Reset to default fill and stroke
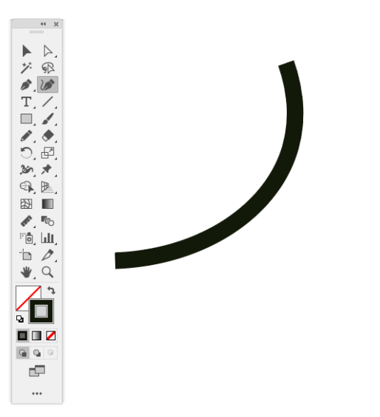The width and height of the screenshot is (380, 417). pyautogui.click(x=20, y=319)
